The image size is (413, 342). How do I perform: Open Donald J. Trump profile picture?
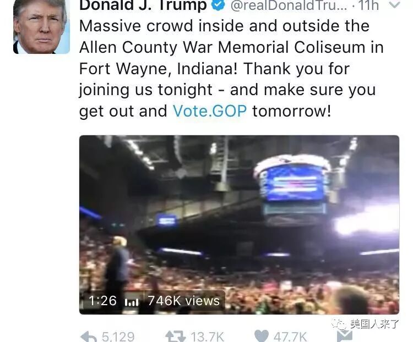41,27
